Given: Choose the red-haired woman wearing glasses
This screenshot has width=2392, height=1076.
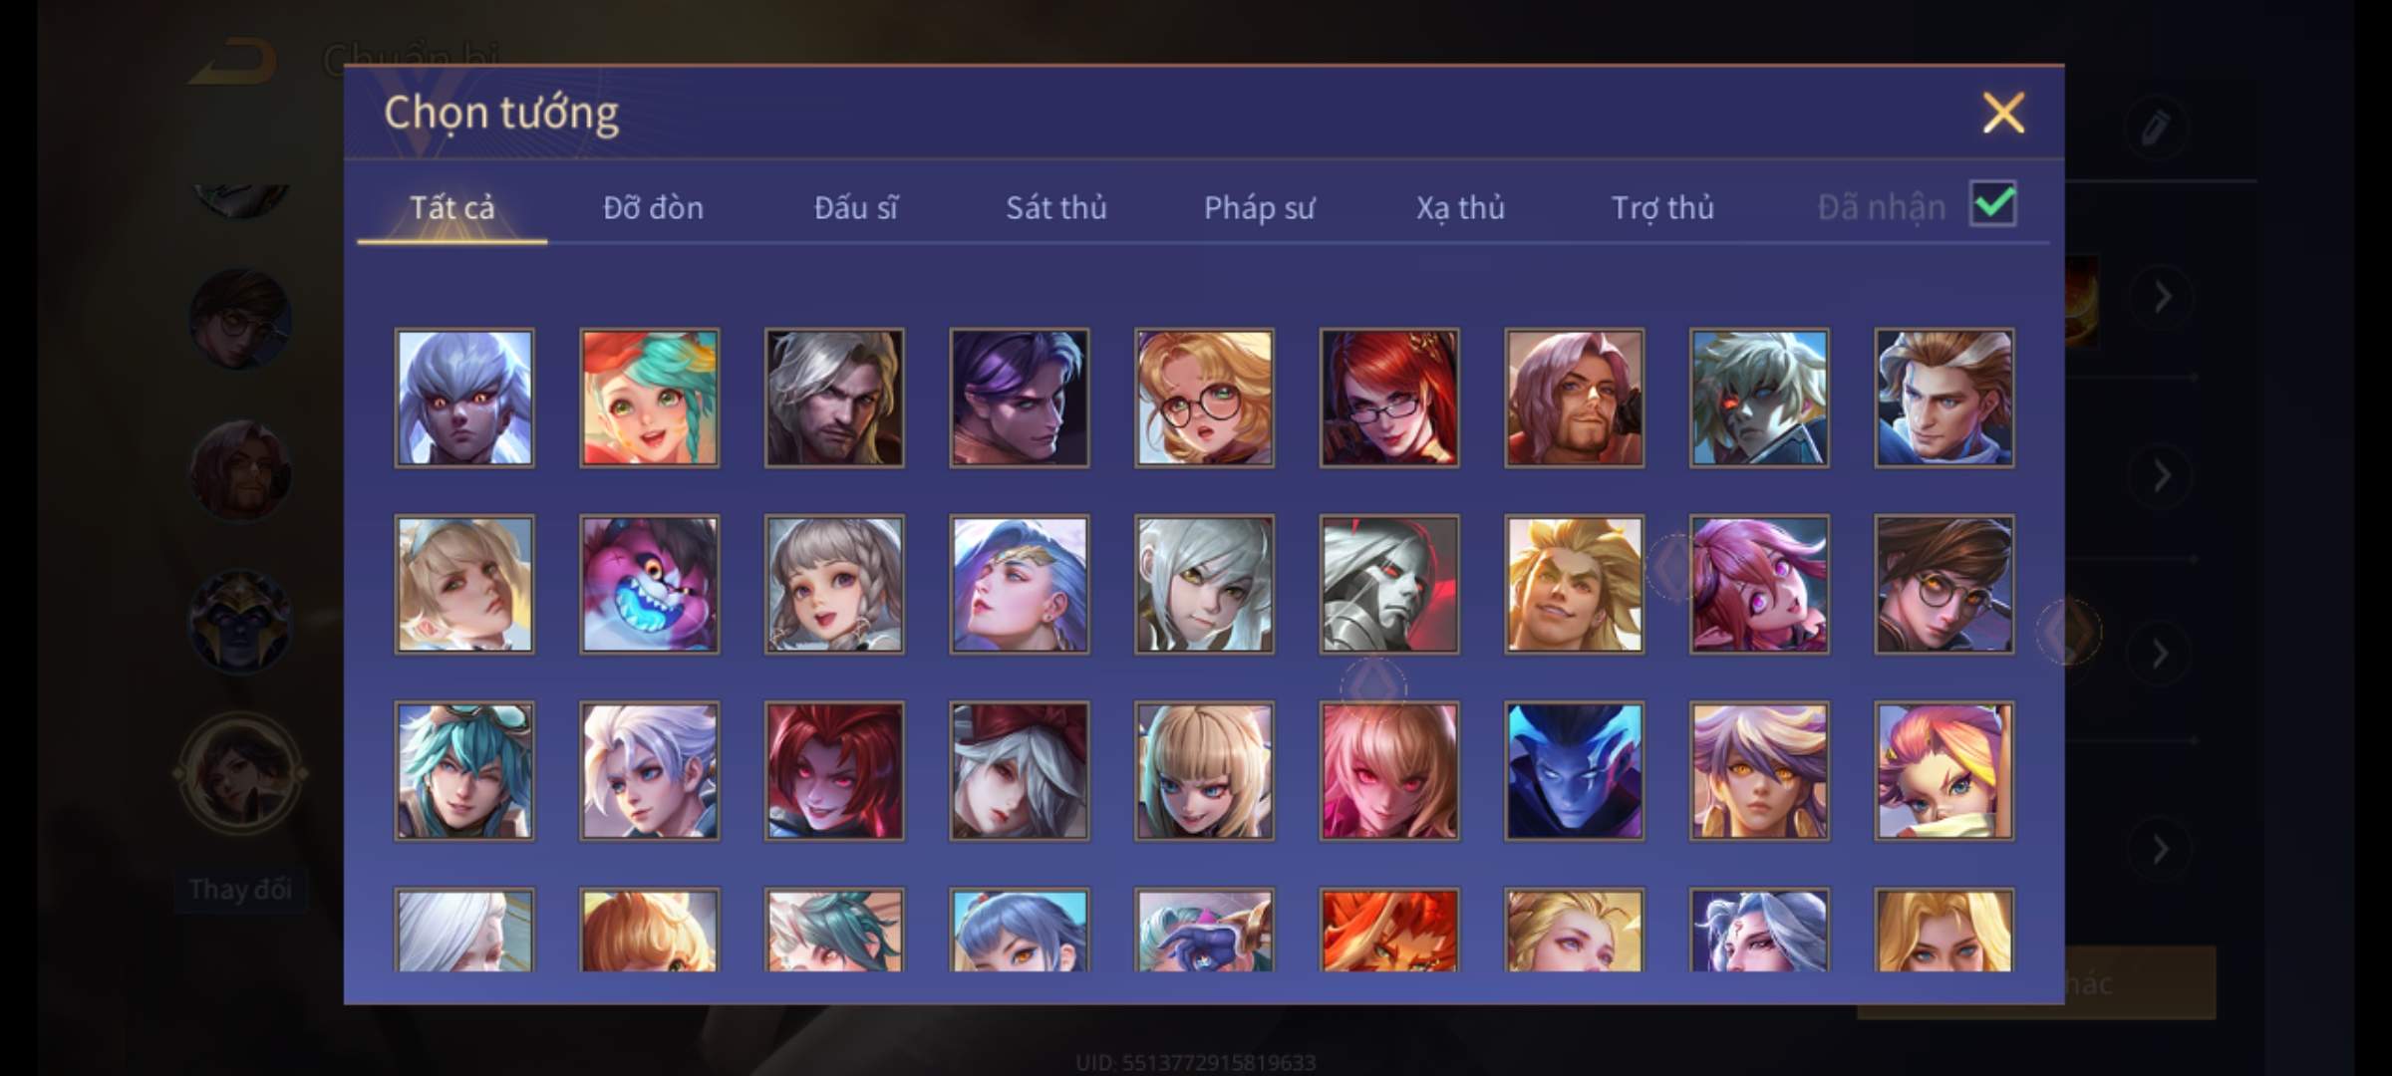Looking at the screenshot, I should point(1389,398).
